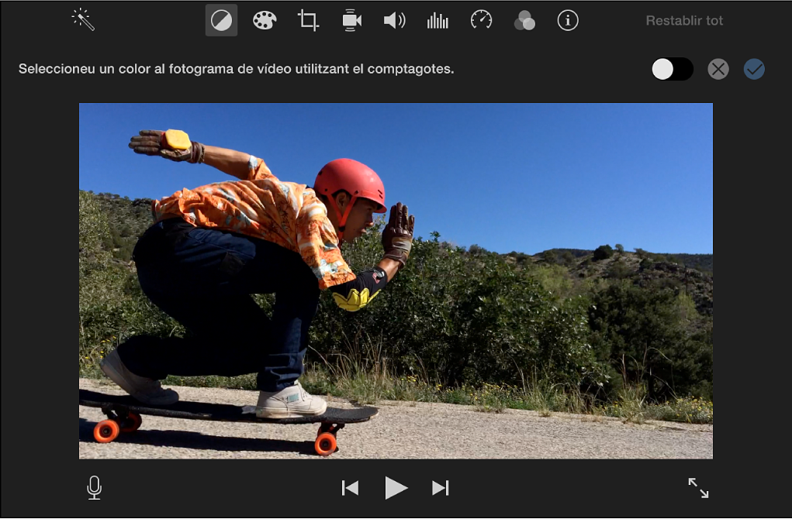The width and height of the screenshot is (792, 519).
Task: Open the Stabilization controls
Action: 351,20
